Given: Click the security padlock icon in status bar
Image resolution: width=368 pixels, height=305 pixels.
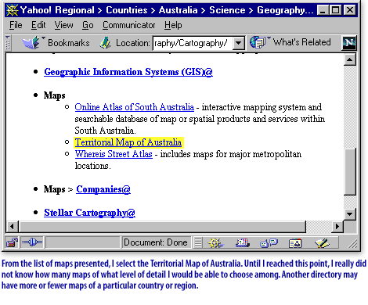Looking at the screenshot, I should click(13, 242).
